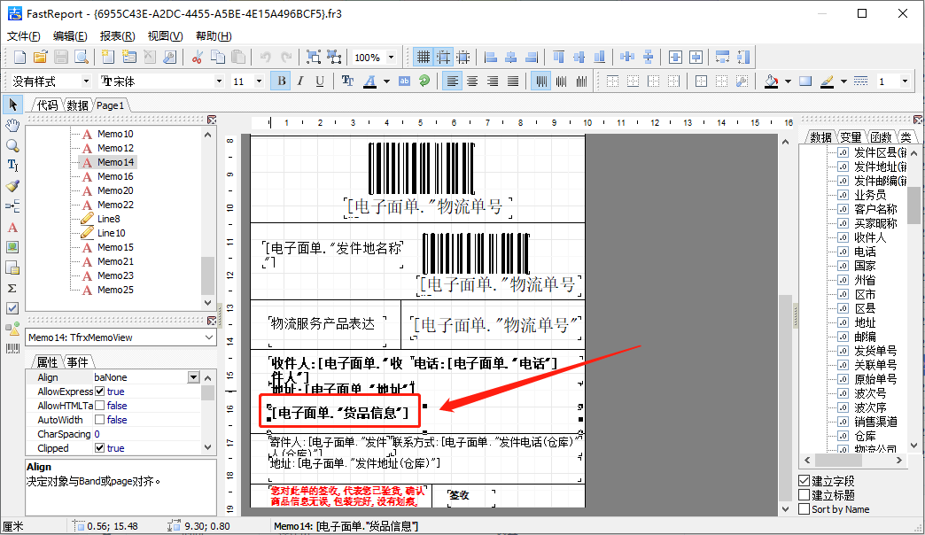
Task: Click the frame color brush swatch
Action: [827, 81]
